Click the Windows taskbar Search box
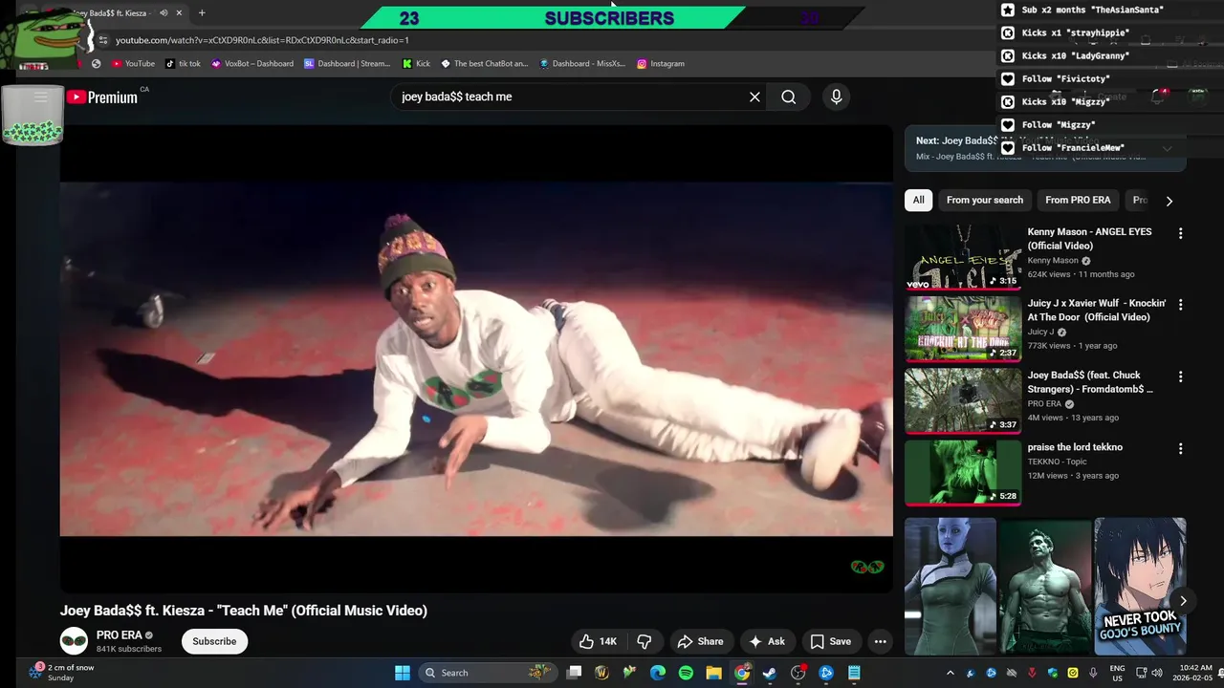Viewport: 1224px width, 688px height. coord(488,673)
